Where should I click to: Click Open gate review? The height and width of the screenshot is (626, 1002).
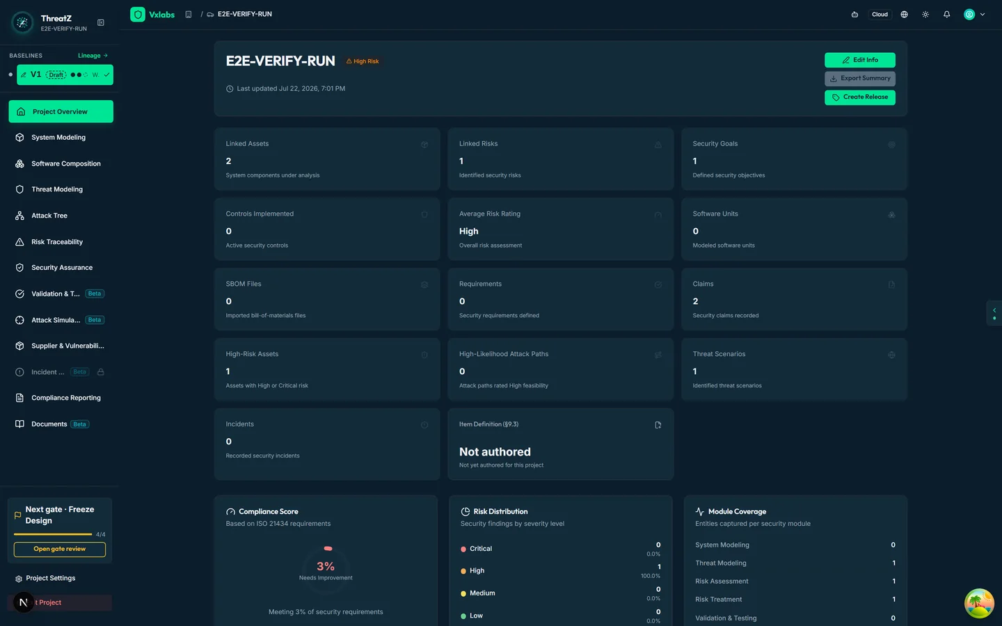(x=60, y=549)
